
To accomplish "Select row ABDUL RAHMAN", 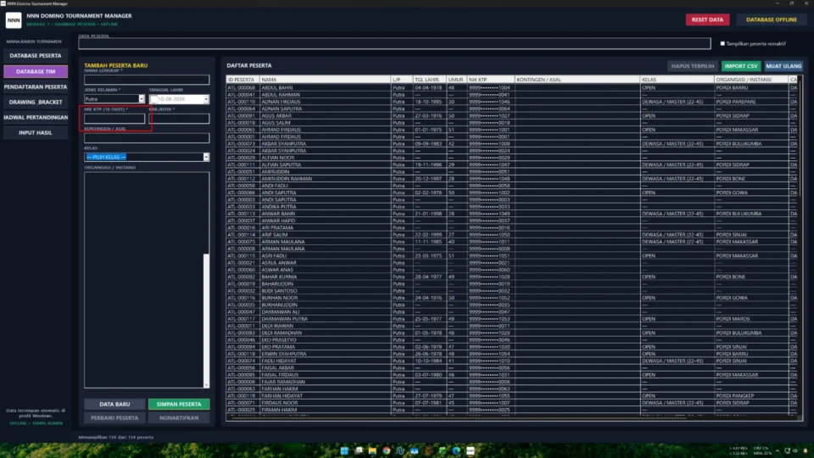I will pyautogui.click(x=511, y=95).
